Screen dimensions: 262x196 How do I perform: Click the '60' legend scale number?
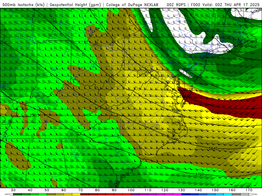[x=64, y=190]
